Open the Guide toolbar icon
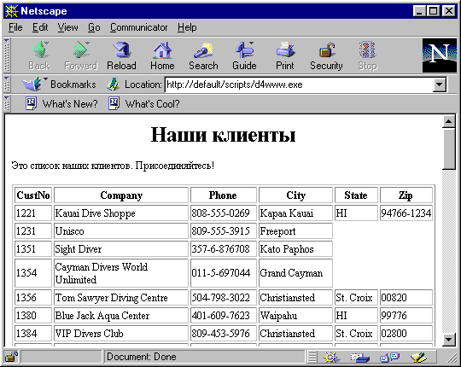 pos(244,55)
